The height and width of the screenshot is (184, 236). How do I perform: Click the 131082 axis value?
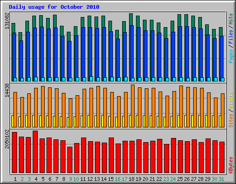[7, 21]
